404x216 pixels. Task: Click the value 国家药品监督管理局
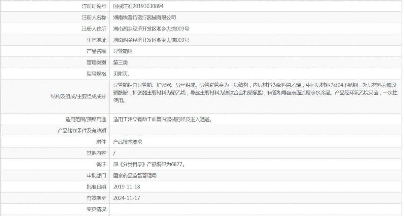(x=135, y=175)
